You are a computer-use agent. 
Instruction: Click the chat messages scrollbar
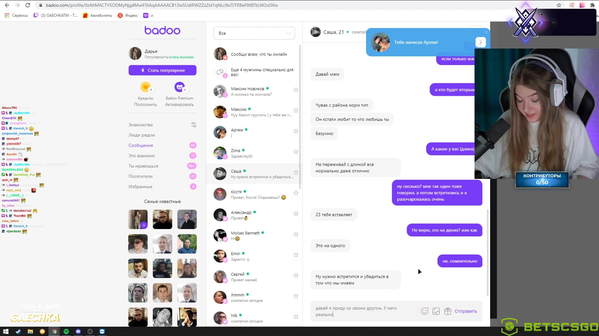(487, 252)
